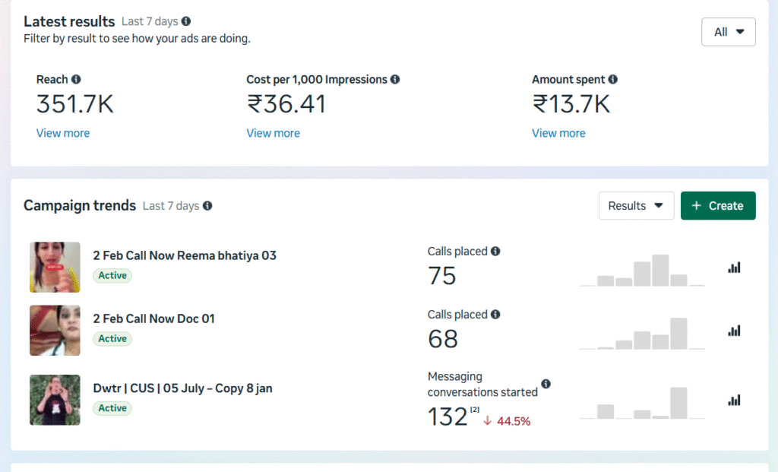Click info icon beside Calls placed 68
This screenshot has height=472, width=778.
point(495,315)
